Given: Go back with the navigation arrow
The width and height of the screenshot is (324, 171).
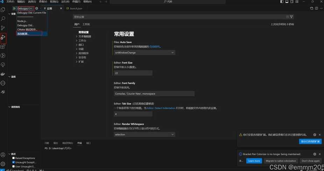Looking at the screenshot, I should pos(101,2).
